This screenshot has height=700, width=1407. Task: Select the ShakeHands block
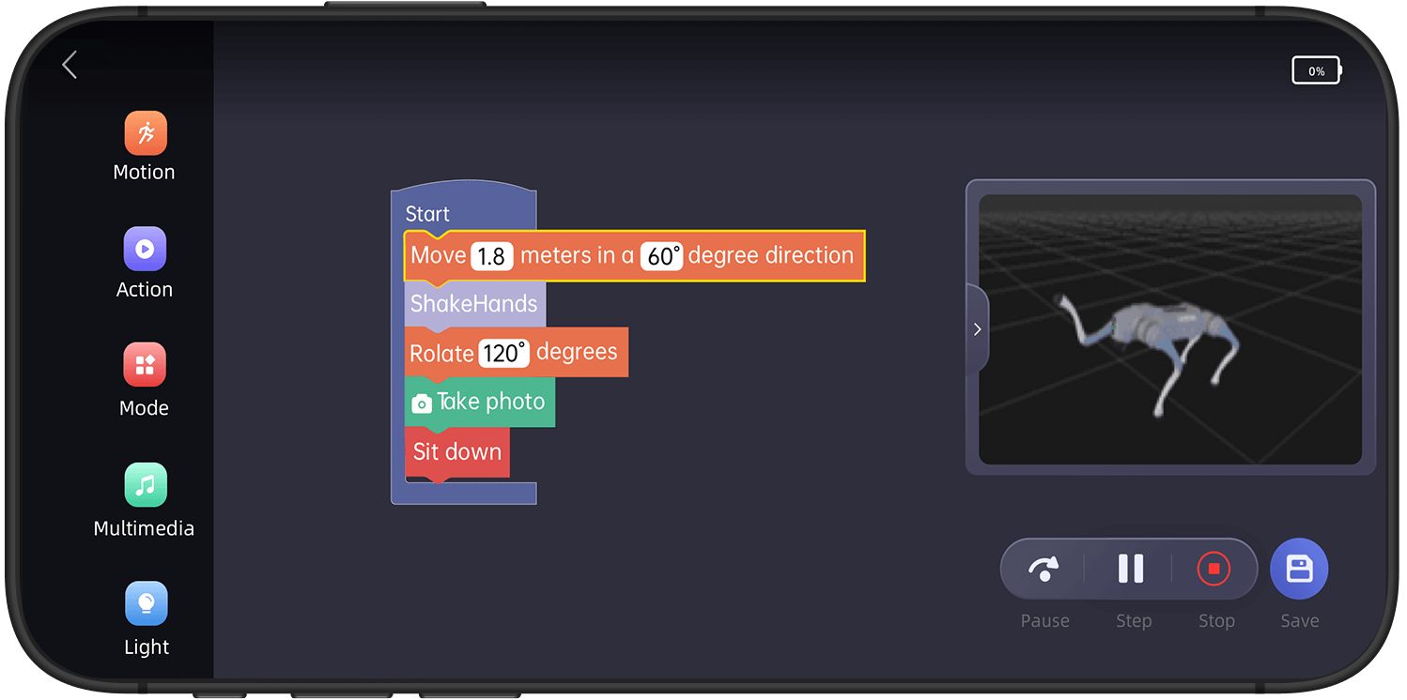(x=473, y=304)
